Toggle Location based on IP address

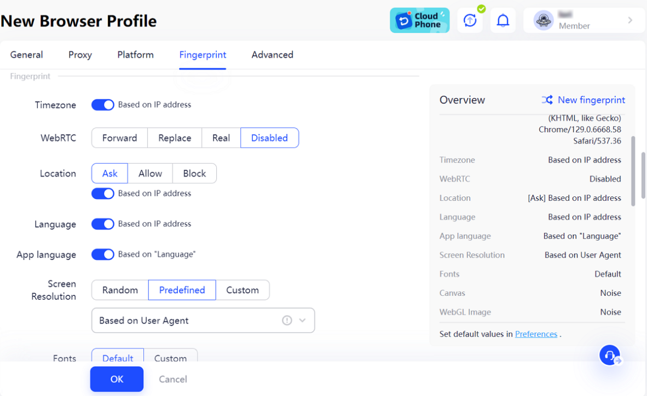pos(103,194)
